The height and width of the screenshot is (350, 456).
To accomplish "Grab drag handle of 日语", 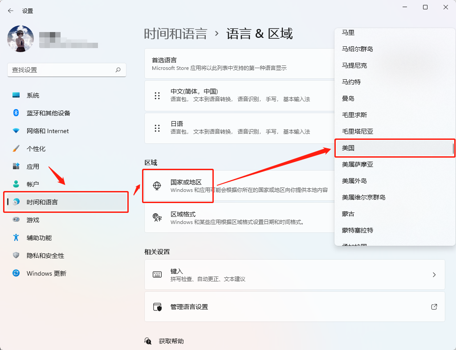I will (x=157, y=128).
